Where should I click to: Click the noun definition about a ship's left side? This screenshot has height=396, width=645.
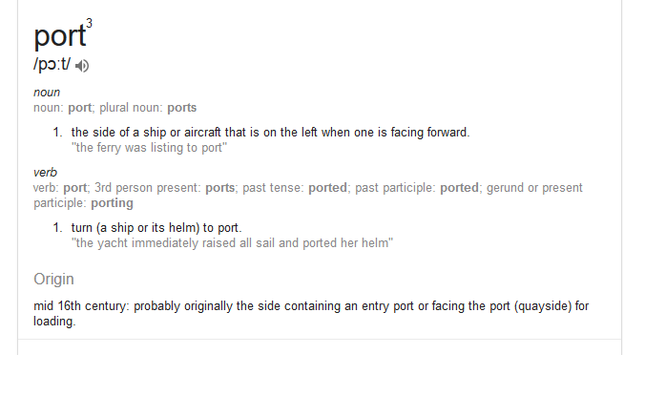270,133
